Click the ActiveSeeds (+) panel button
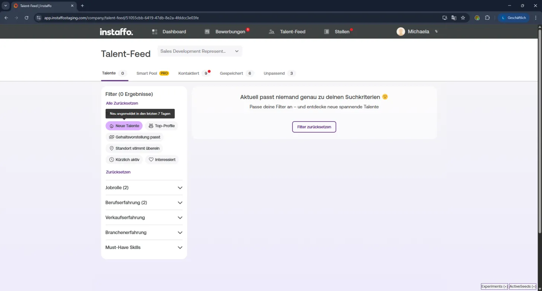The width and height of the screenshot is (542, 291). [523, 287]
